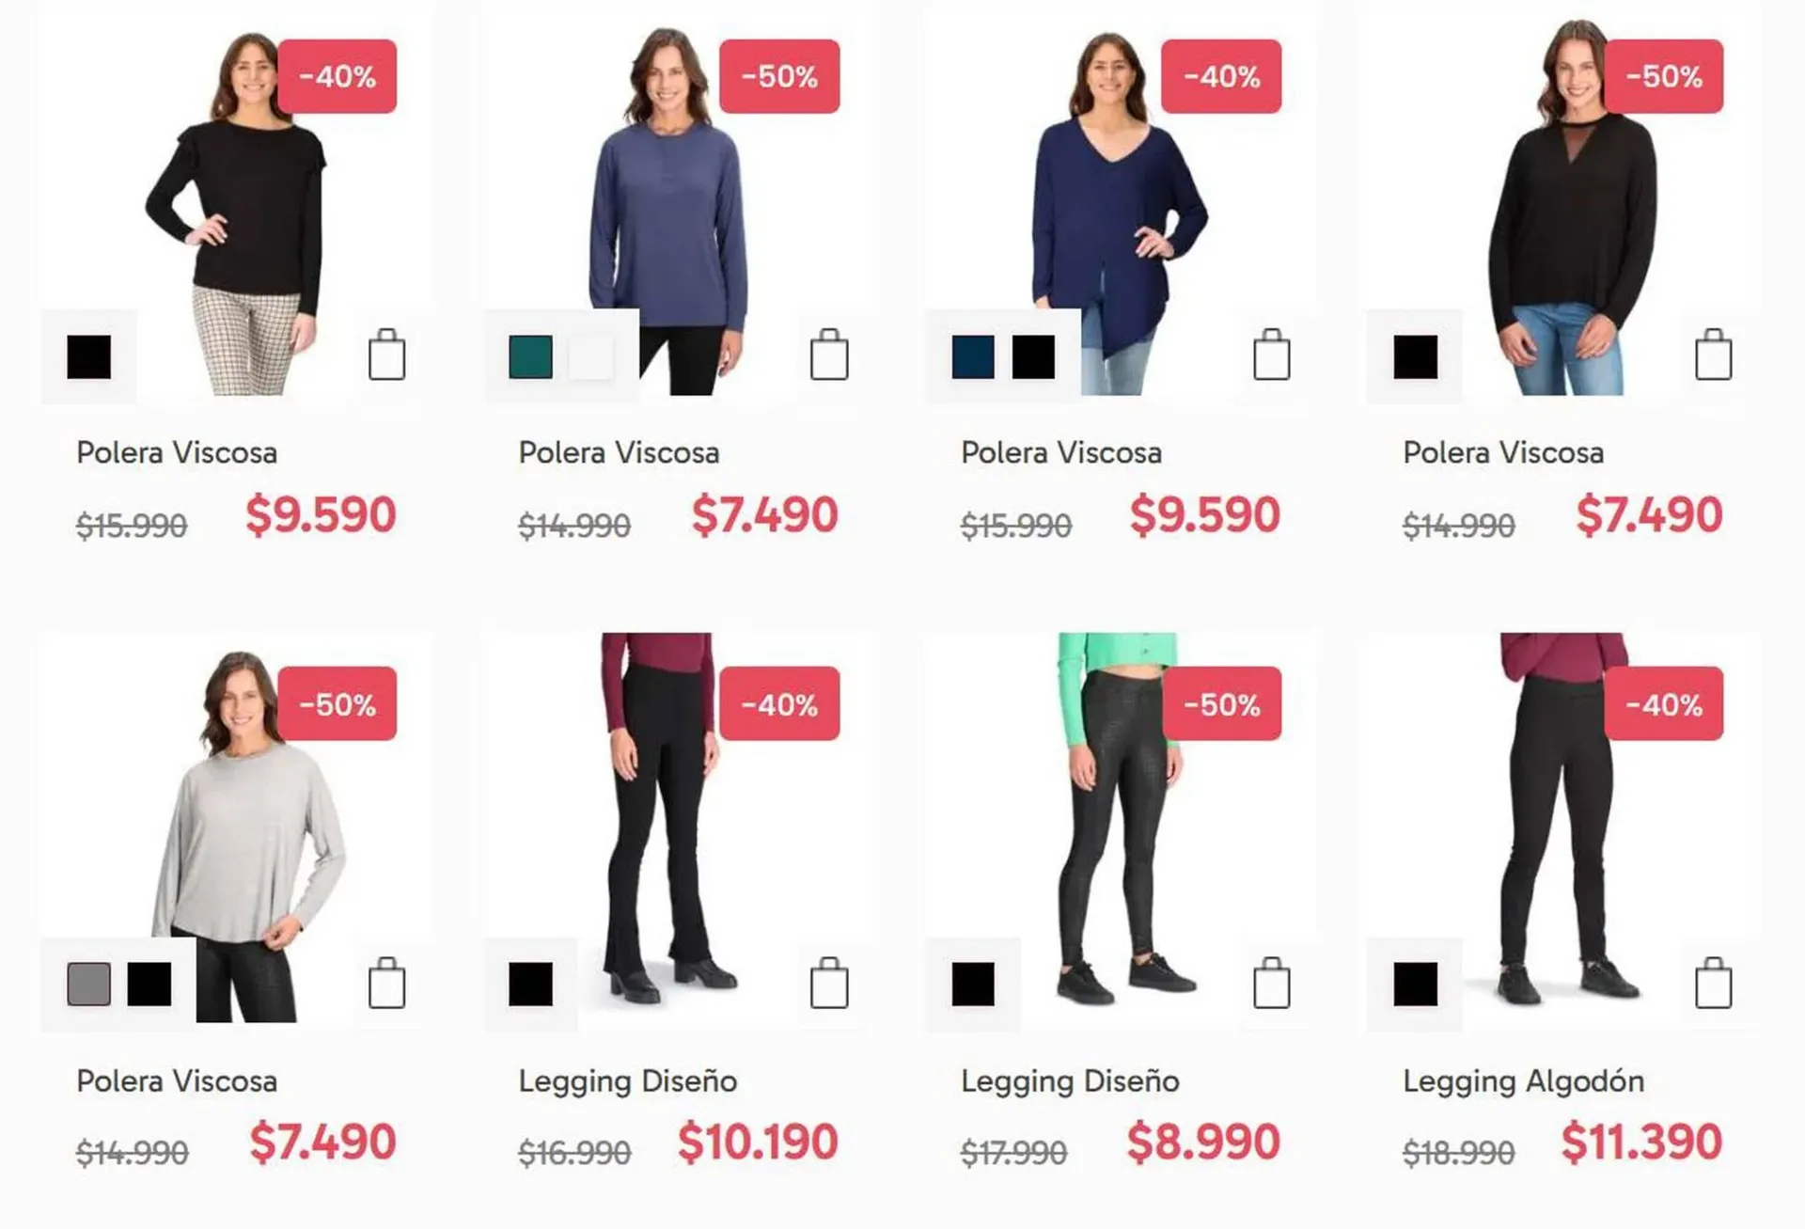Choose white color swatch on blue henley Polera
The height and width of the screenshot is (1229, 1805).
pyautogui.click(x=591, y=357)
